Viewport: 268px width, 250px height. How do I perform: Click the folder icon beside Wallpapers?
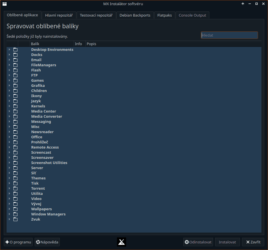(x=15, y=209)
